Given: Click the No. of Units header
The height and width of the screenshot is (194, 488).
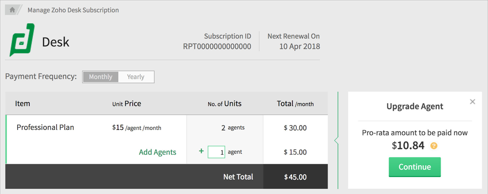Looking at the screenshot, I should (225, 104).
